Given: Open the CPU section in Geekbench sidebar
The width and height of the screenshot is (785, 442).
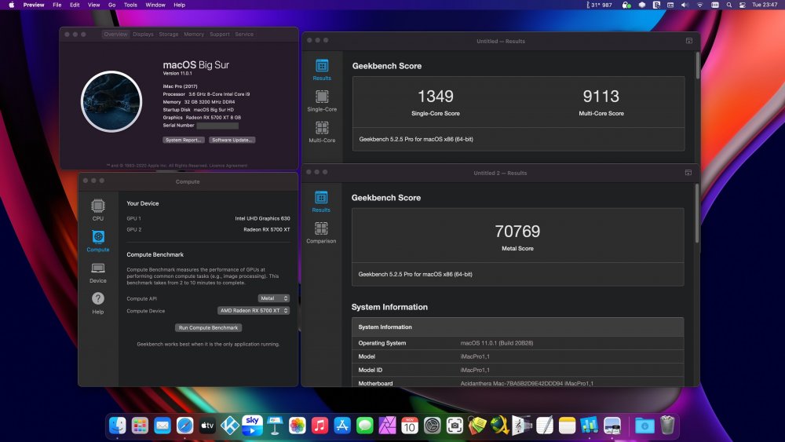Looking at the screenshot, I should tap(98, 210).
